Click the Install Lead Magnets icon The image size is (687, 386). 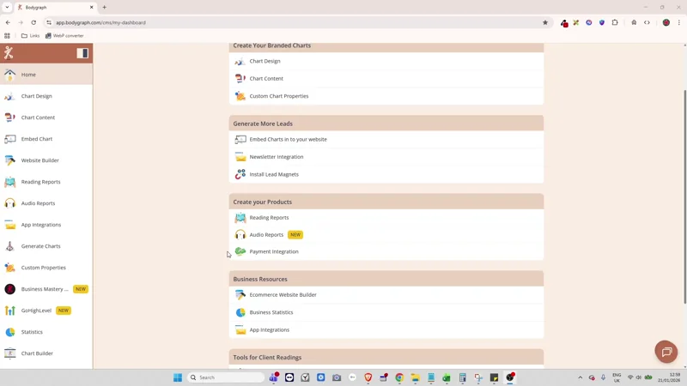pos(240,174)
